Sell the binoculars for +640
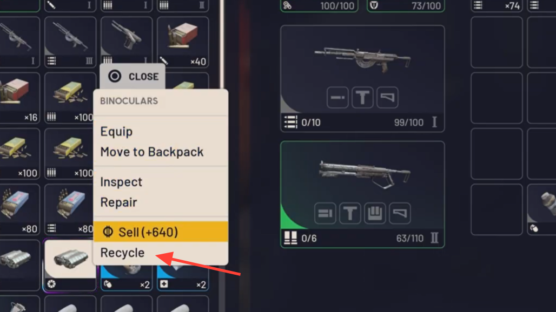The height and width of the screenshot is (312, 556). pos(161,232)
